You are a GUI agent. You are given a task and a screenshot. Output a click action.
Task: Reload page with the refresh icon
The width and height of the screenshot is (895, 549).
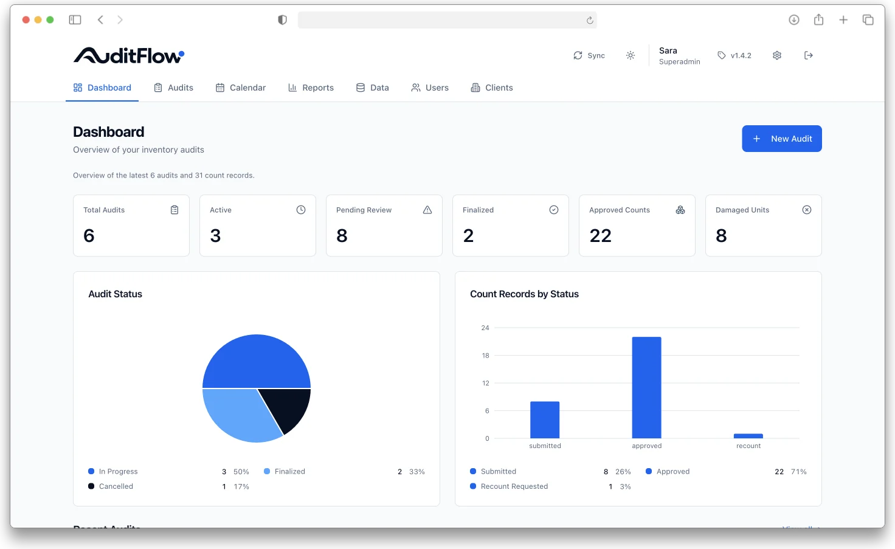(590, 20)
